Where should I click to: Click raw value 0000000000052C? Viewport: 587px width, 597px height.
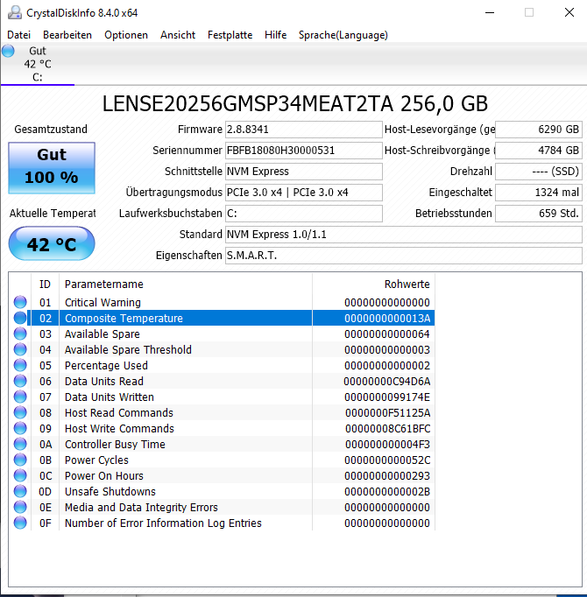[387, 460]
